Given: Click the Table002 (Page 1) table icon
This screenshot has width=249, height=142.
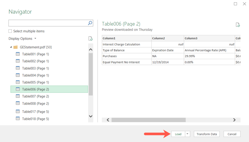Looking at the screenshot, I should tap(18, 61).
